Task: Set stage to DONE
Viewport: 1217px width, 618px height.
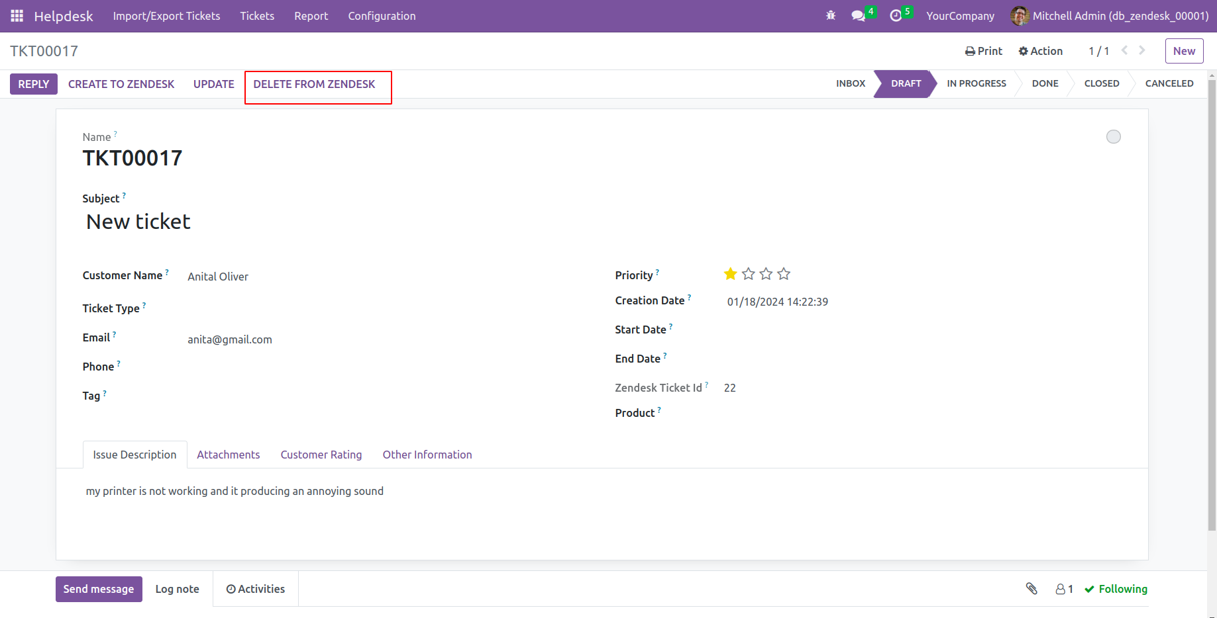Action: click(1045, 83)
